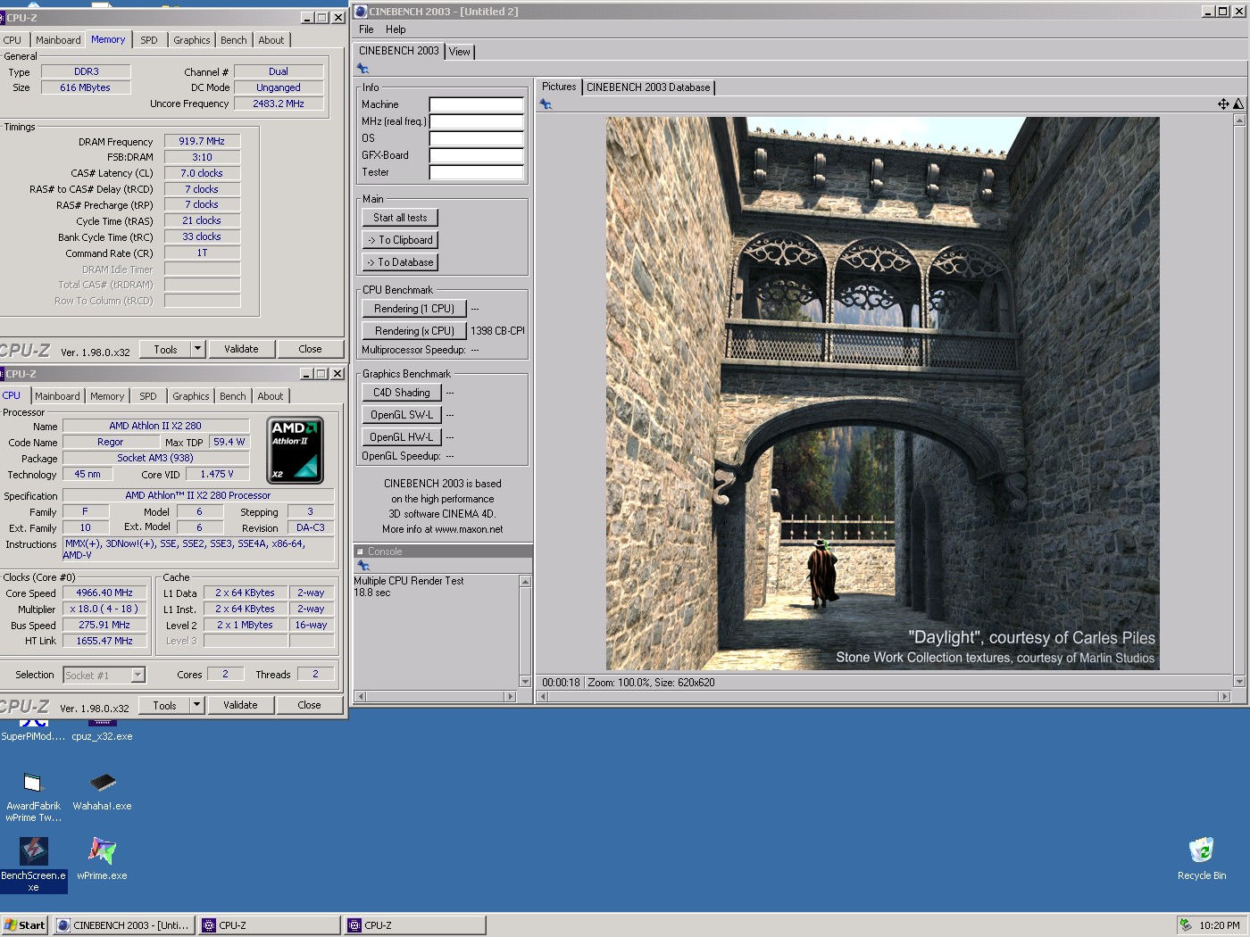Run Rendering (1 CPU) benchmark

pos(414,309)
